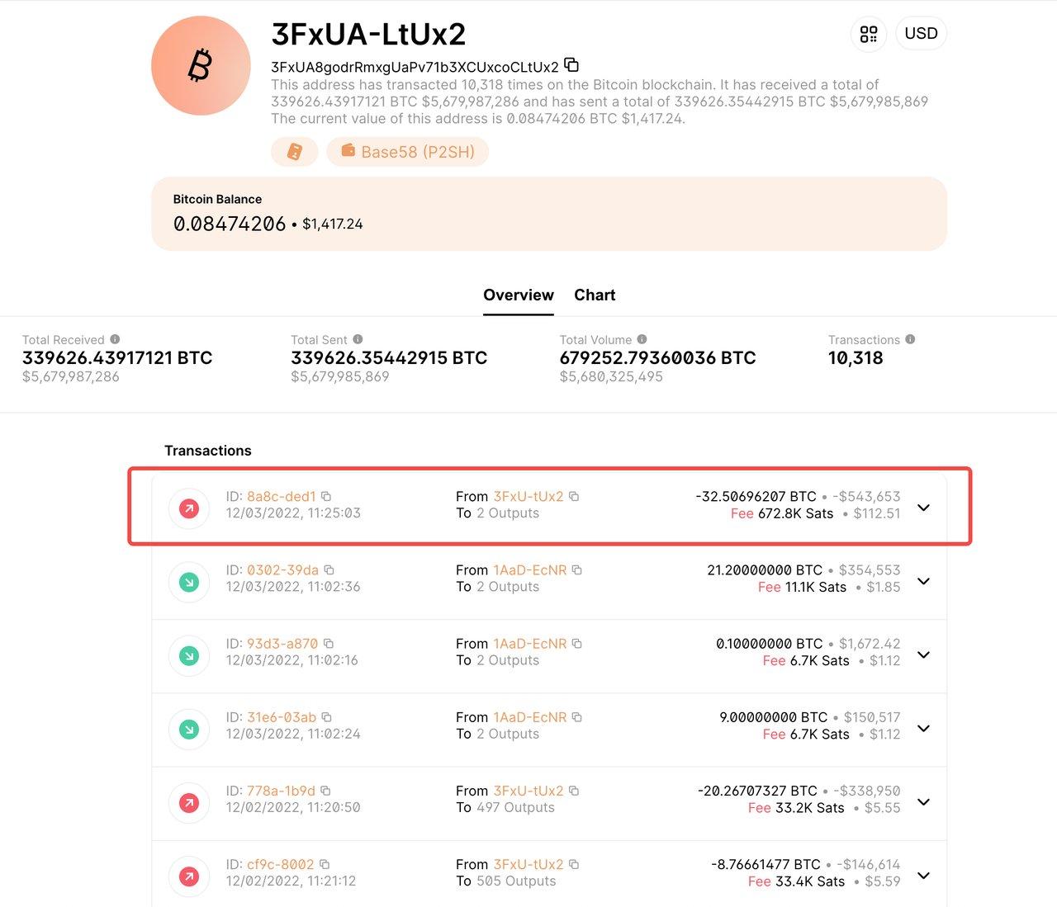The image size is (1057, 907).
Task: Click info icon beside Total Volume
Action: [x=642, y=339]
